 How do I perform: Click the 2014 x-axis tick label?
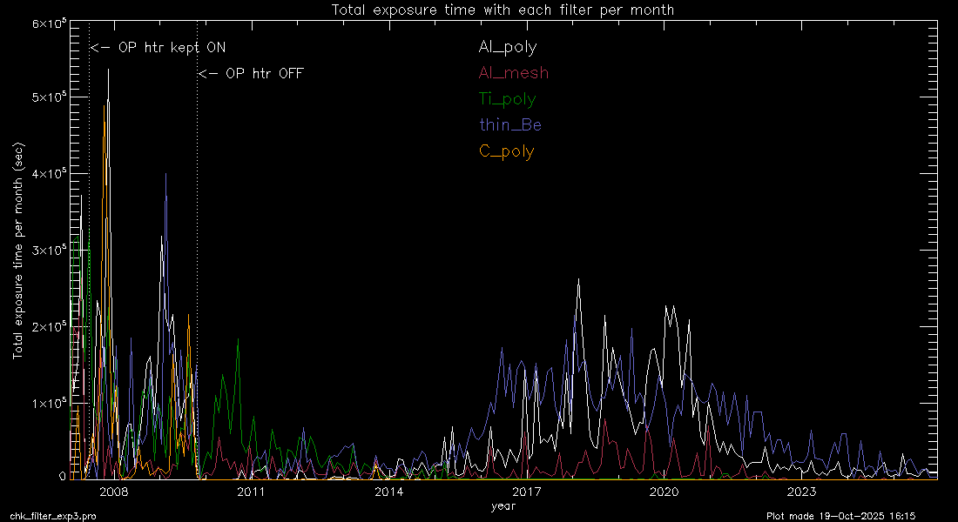[388, 492]
